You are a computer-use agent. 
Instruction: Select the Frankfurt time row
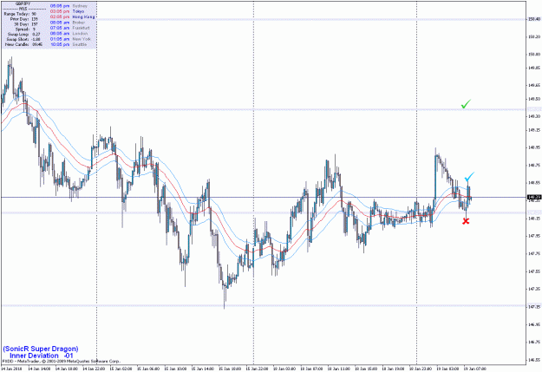click(70, 28)
